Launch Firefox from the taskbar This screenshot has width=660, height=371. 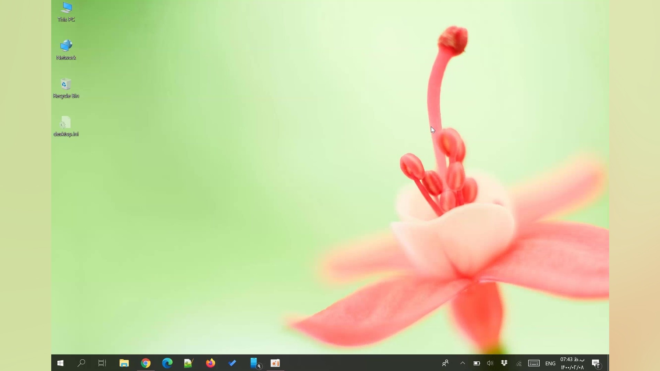pos(210,363)
